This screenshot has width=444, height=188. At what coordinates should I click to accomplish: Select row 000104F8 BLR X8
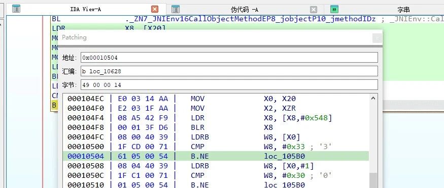[x=216, y=127]
